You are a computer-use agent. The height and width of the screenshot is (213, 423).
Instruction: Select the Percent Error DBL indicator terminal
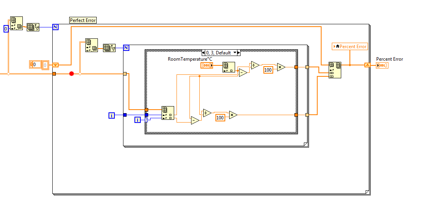click(382, 65)
